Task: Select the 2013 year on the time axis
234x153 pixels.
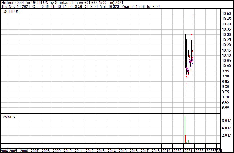Action: (101, 151)
